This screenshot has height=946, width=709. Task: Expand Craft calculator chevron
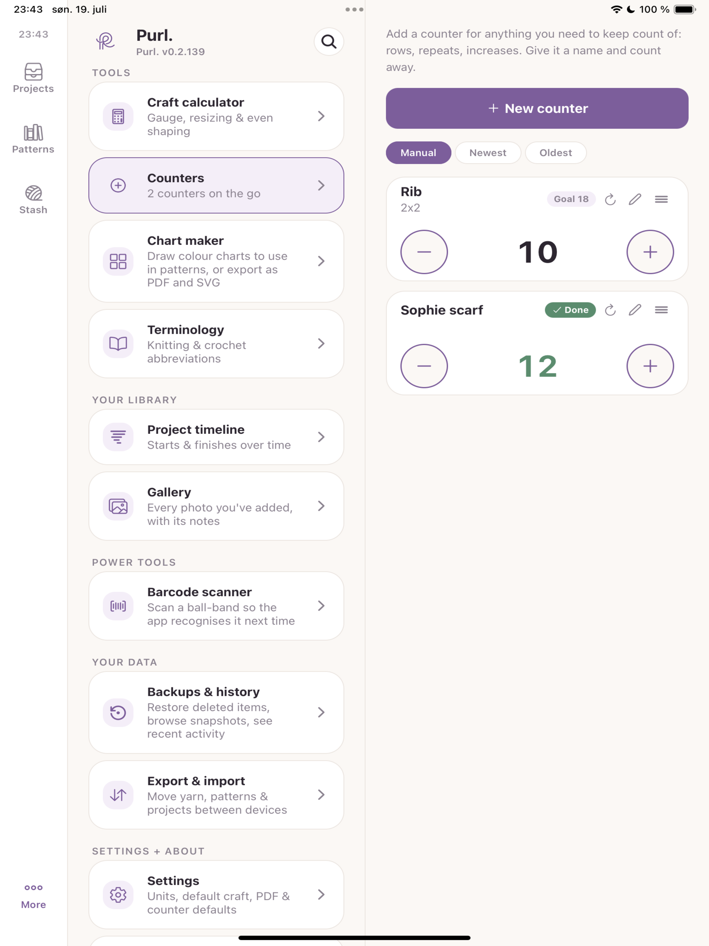point(321,116)
